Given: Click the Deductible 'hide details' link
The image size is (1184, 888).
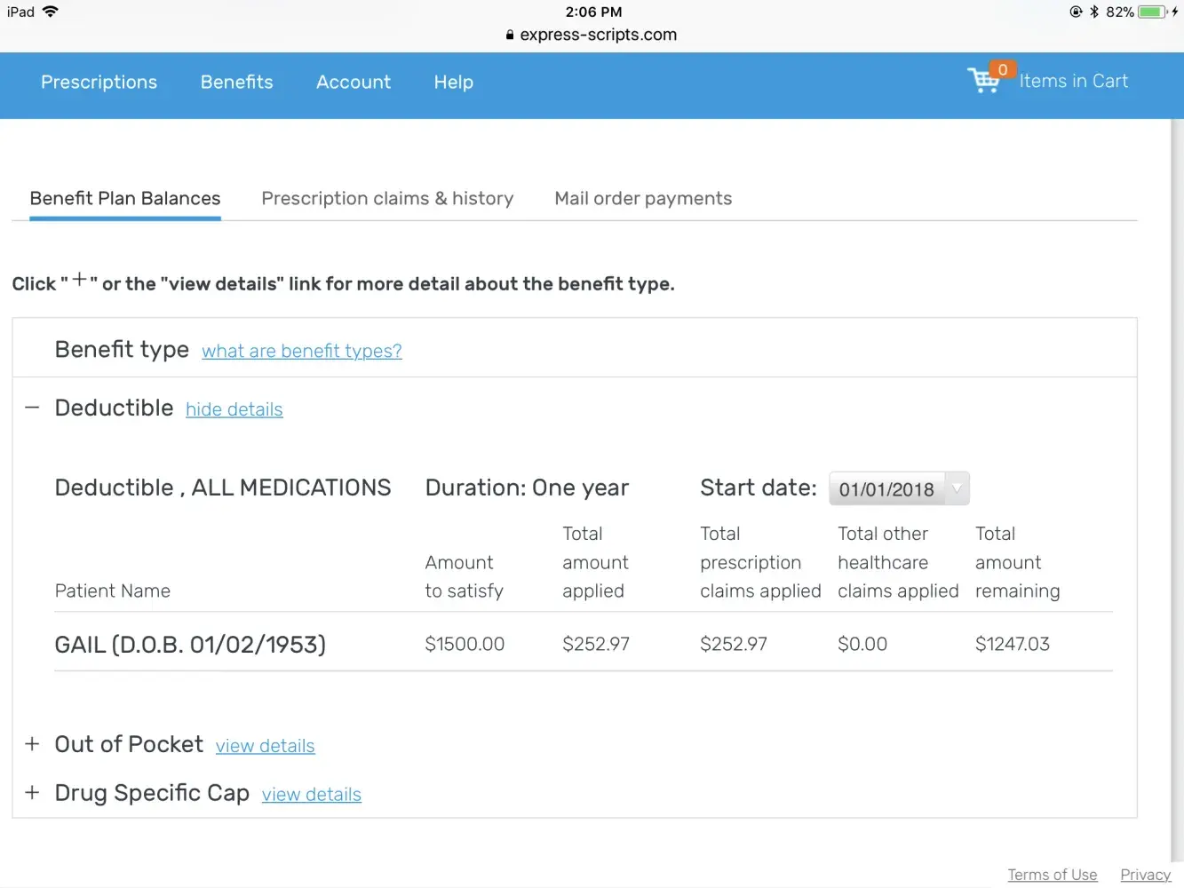Looking at the screenshot, I should point(234,409).
